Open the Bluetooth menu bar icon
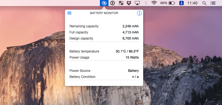222x105 pixels. click(146, 3)
